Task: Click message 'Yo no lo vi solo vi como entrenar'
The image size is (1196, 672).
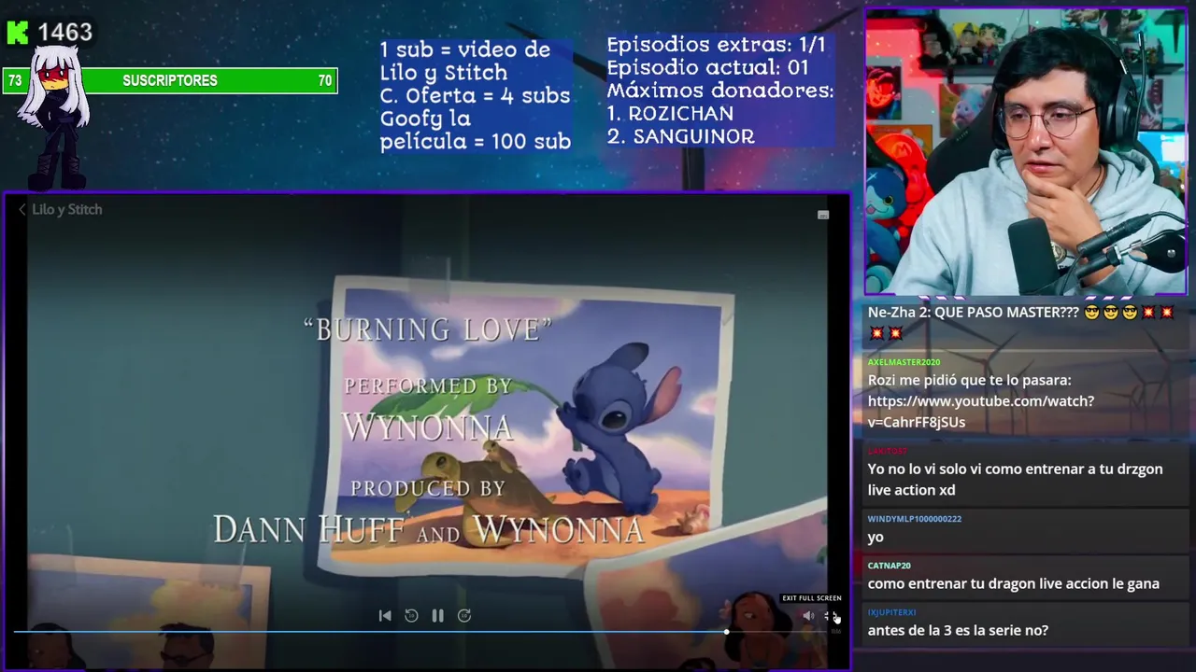Action: coord(1015,479)
